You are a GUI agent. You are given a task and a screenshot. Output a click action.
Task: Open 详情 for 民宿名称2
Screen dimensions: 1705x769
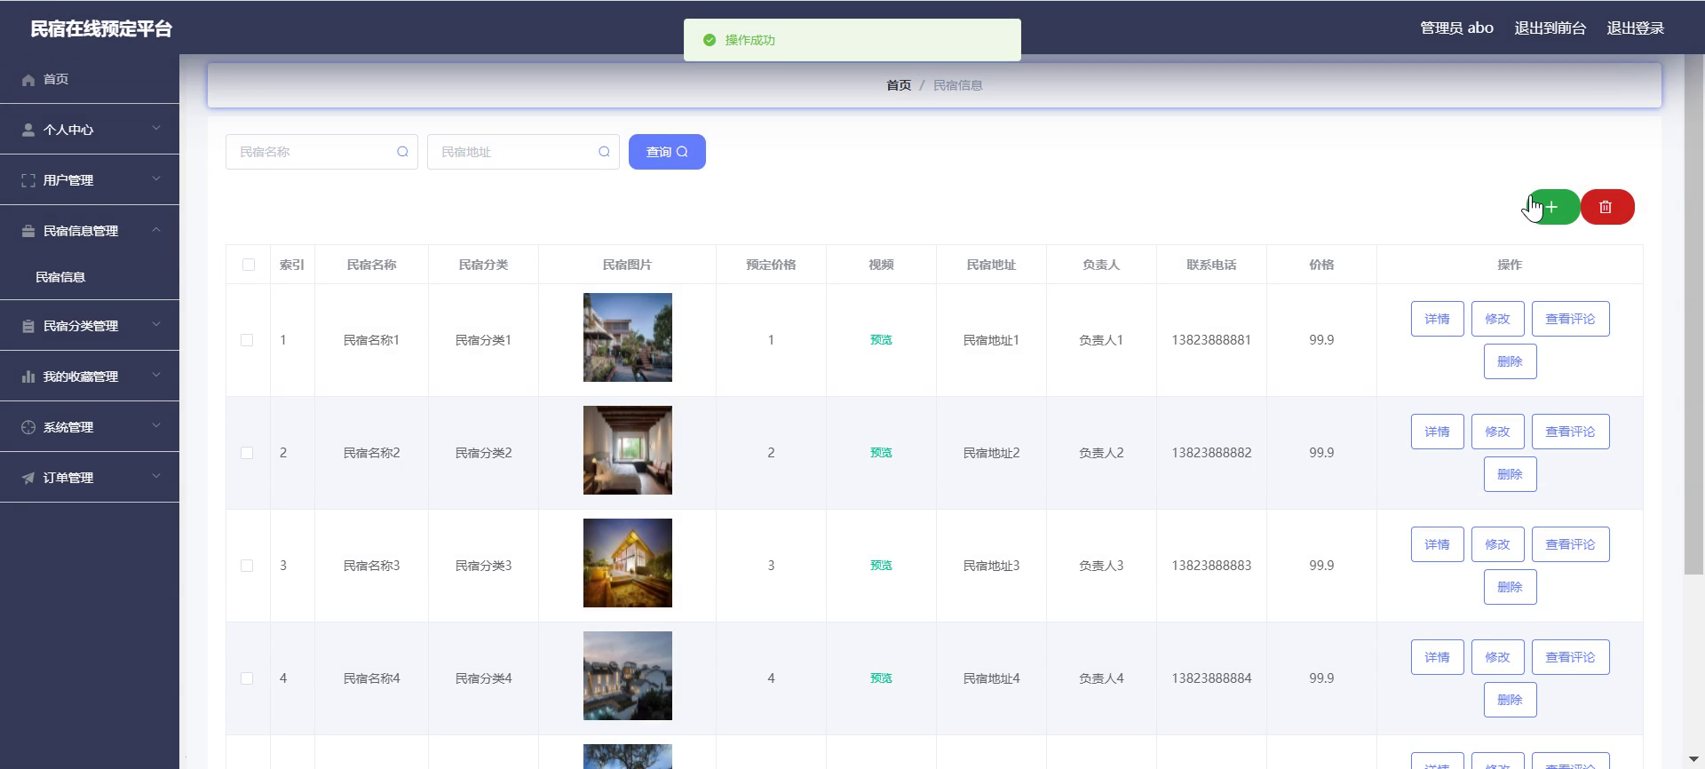coord(1437,432)
